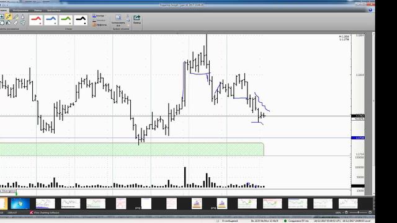Click the blue 1.1734 price label
The height and width of the screenshot is (223, 397).
pyautogui.click(x=358, y=138)
